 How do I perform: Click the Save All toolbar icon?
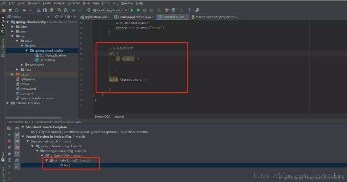coord(10,10)
